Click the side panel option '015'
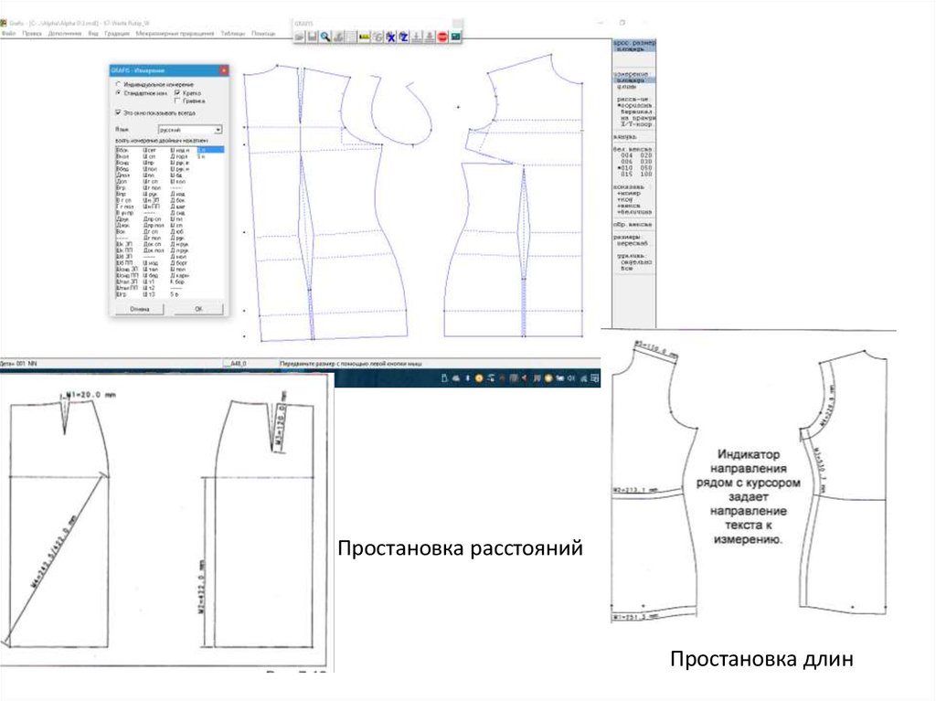 pyautogui.click(x=626, y=174)
